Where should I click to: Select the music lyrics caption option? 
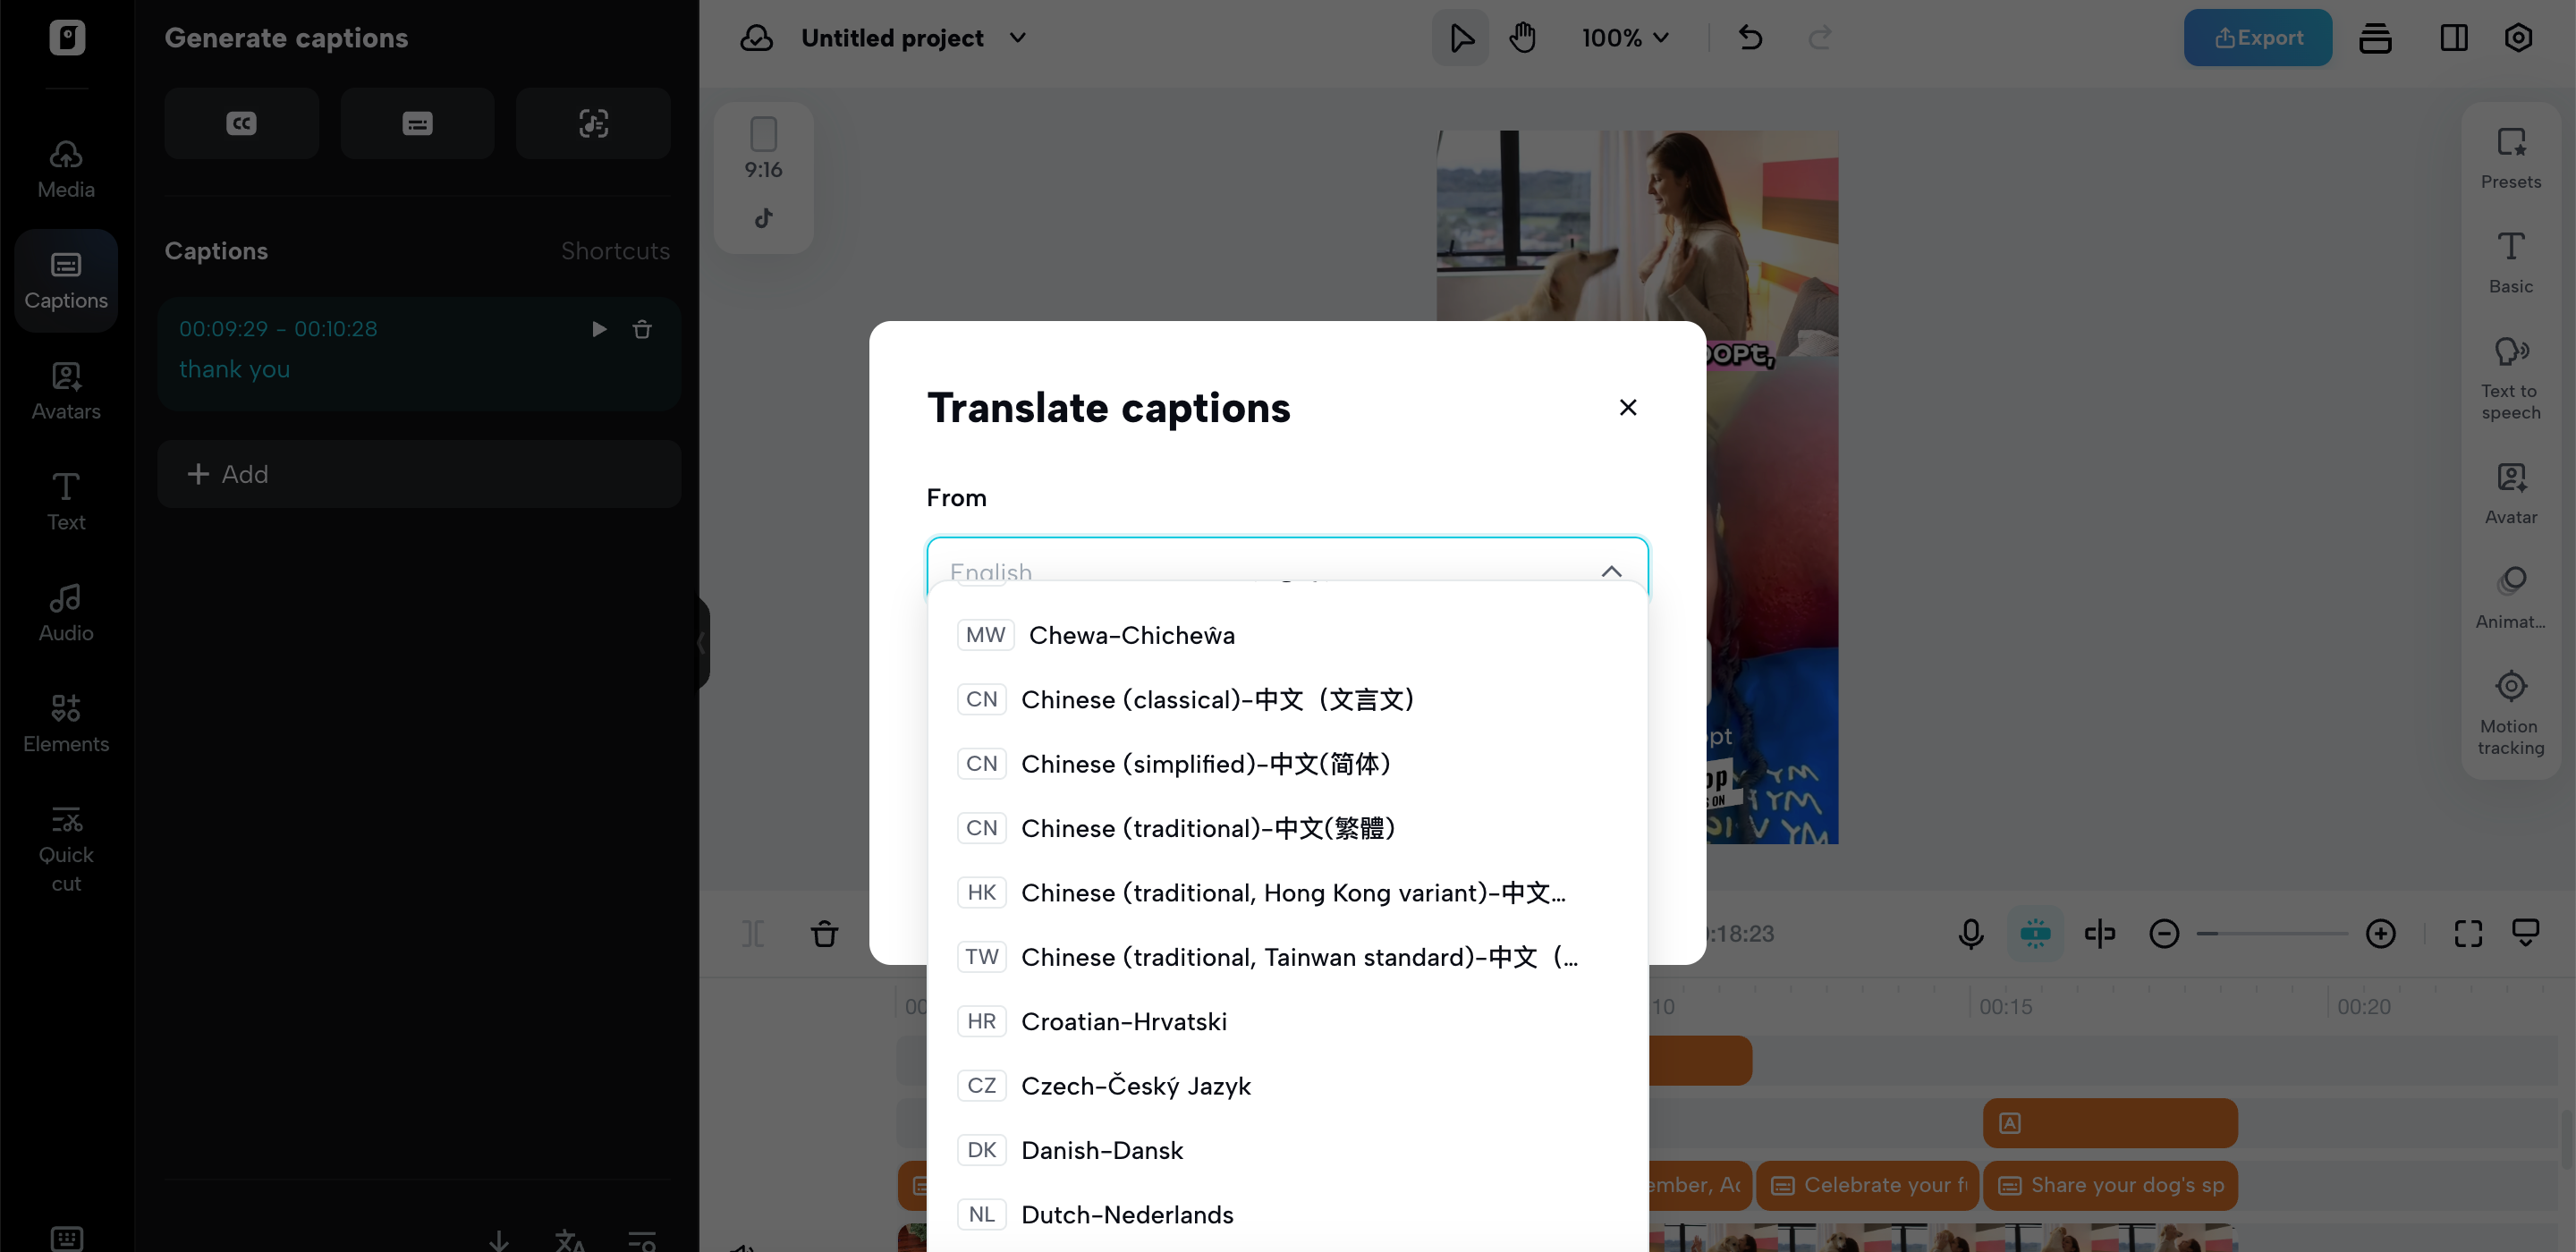tap(593, 123)
